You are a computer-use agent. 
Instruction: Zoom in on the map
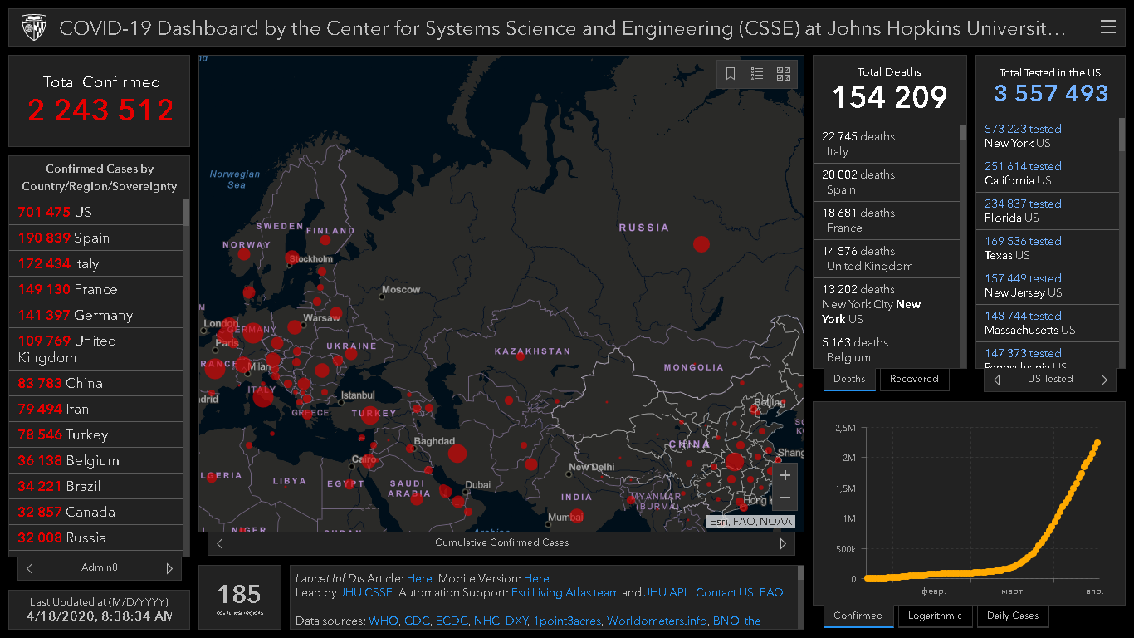[x=785, y=476]
